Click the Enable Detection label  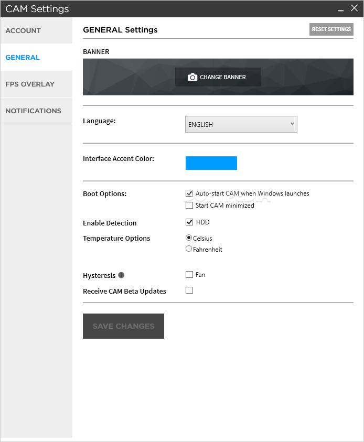pyautogui.click(x=110, y=223)
